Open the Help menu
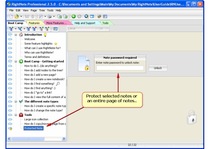 [x=58, y=11]
